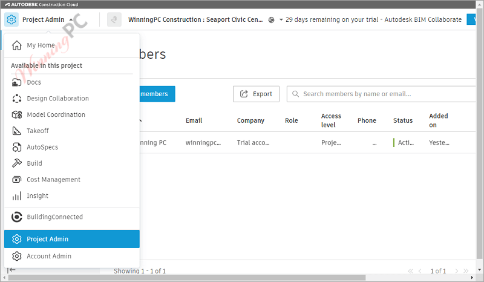Click the project name WinningPC Construction

click(195, 20)
